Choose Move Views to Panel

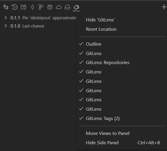pyautogui.click(x=122, y=133)
